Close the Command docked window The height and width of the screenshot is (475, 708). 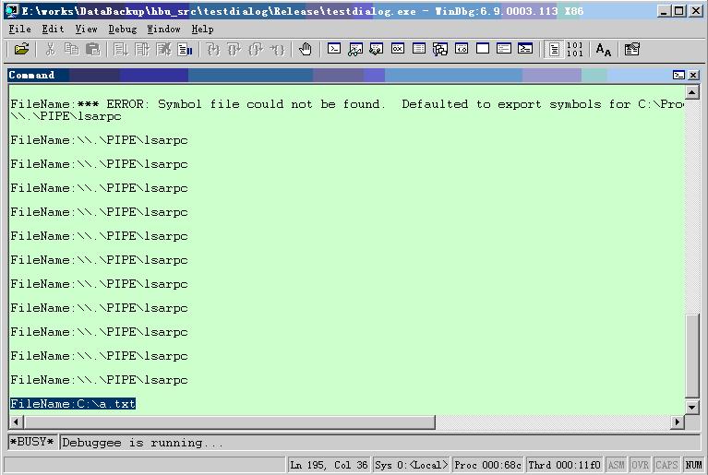click(693, 75)
